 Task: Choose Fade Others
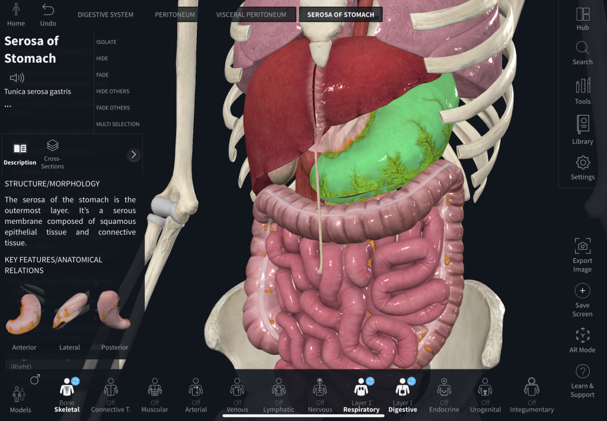(x=113, y=108)
